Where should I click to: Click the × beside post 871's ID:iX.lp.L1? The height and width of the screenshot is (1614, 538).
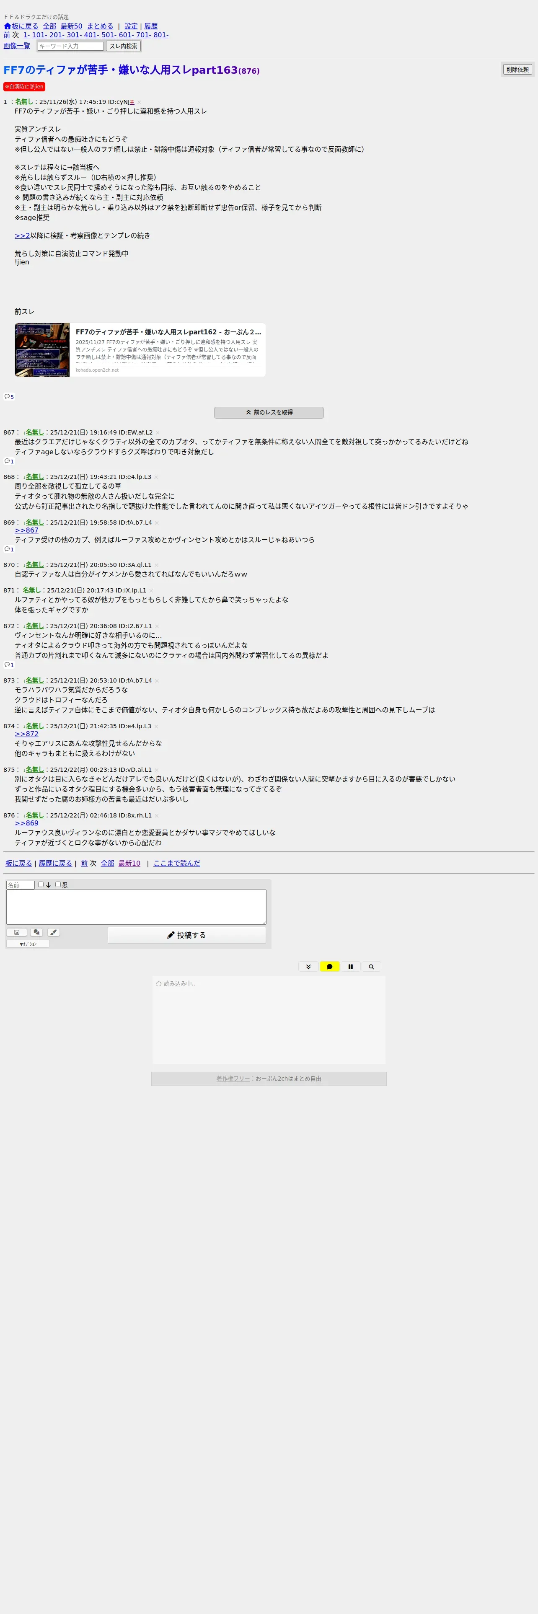click(x=152, y=590)
